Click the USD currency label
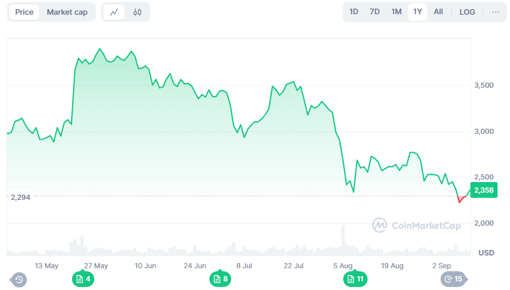 point(486,252)
